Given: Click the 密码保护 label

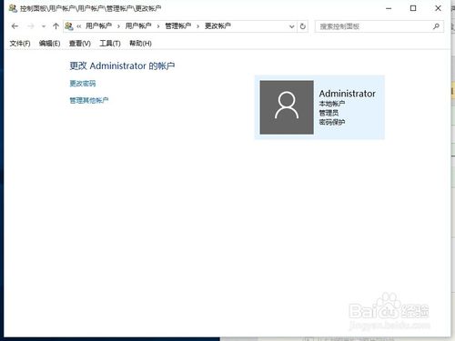Looking at the screenshot, I should (332, 122).
